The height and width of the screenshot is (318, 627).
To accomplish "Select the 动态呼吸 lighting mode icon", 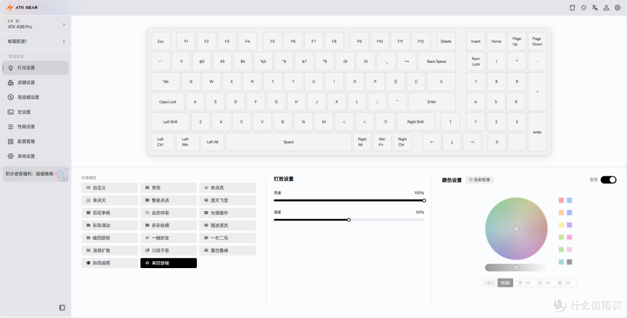I will click(x=147, y=213).
